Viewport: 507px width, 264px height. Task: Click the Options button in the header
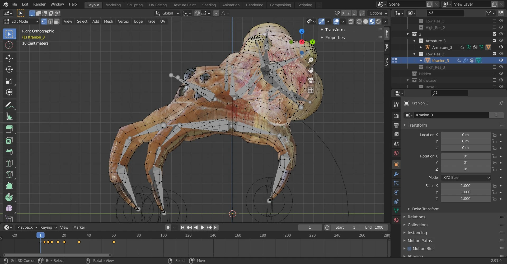377,13
